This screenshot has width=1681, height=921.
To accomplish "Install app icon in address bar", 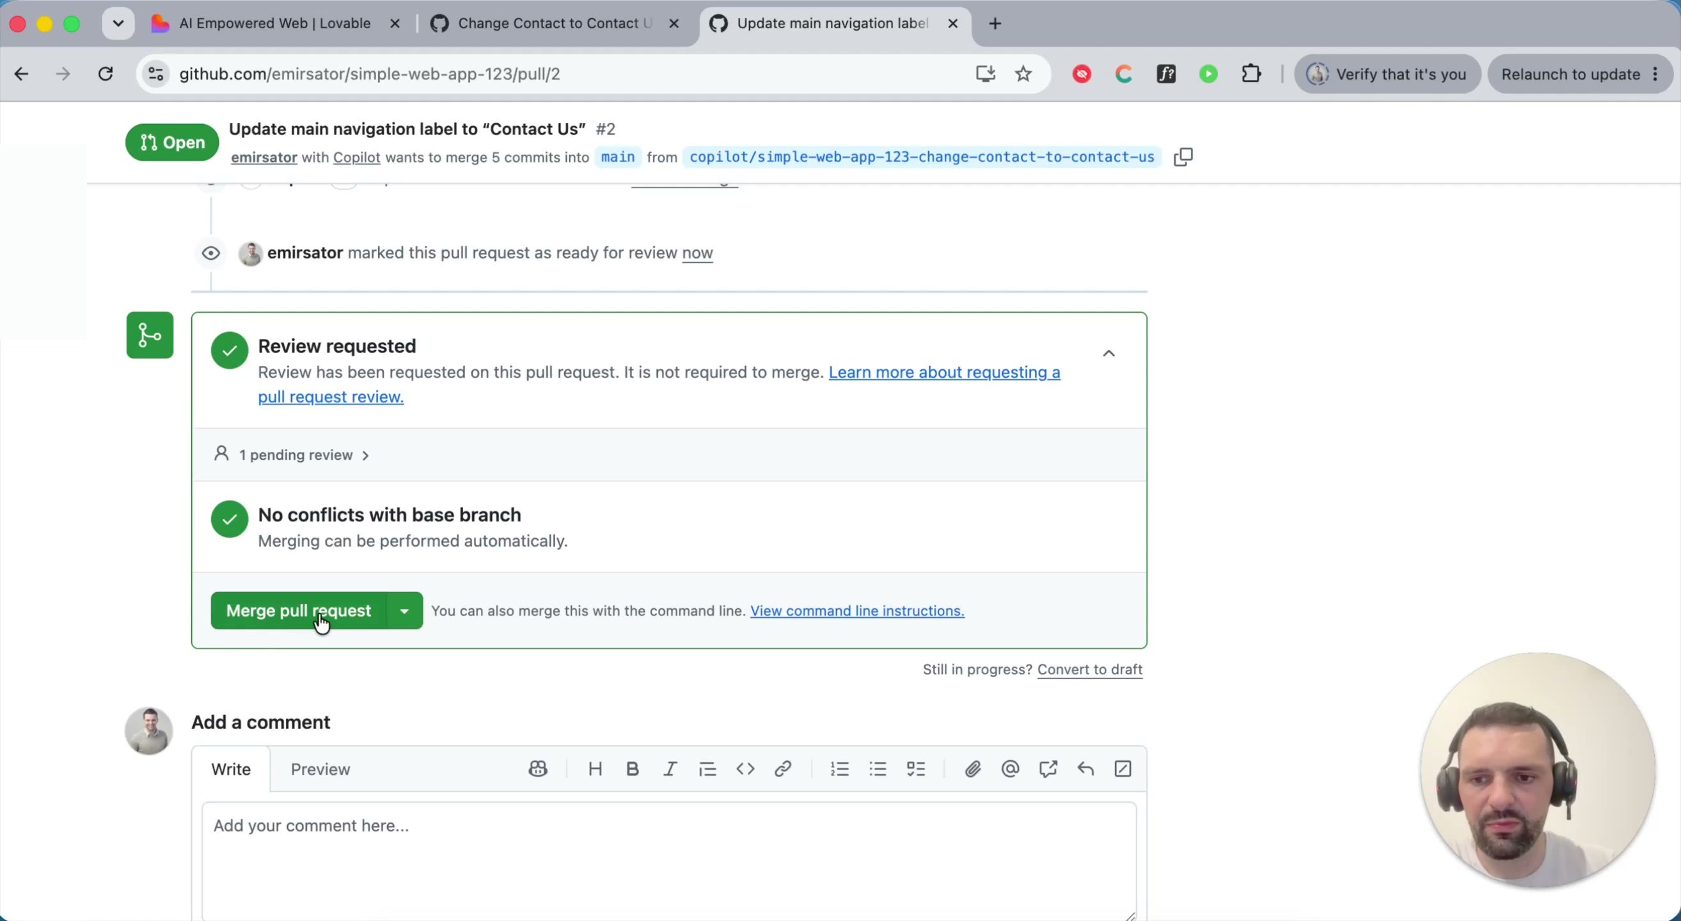I will [985, 74].
